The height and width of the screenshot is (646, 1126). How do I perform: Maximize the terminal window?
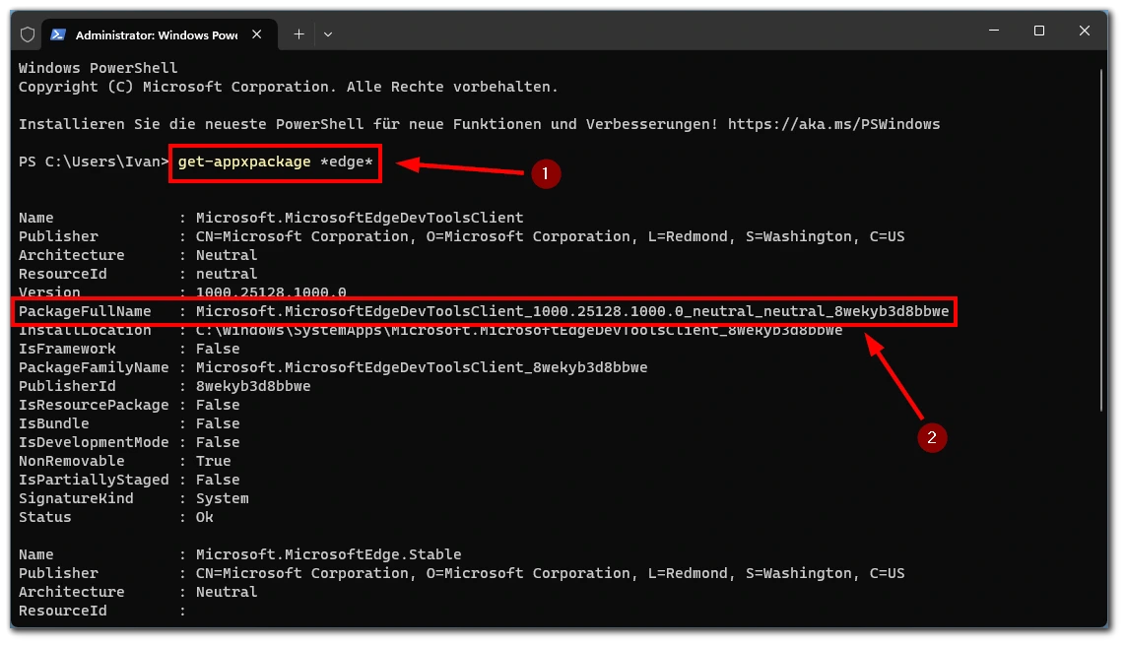click(1039, 31)
